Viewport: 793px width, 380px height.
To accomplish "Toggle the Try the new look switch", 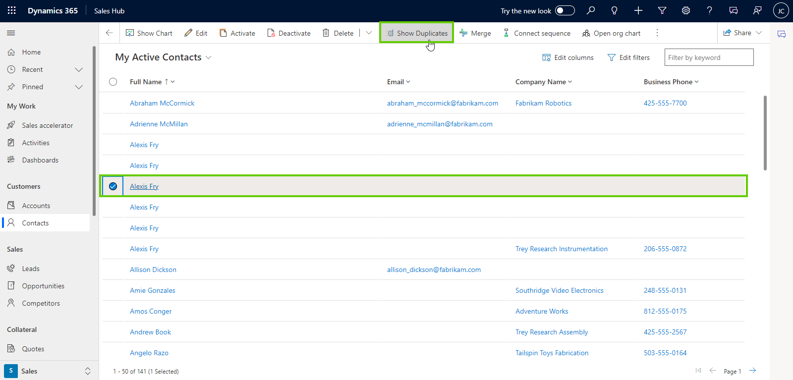I will point(565,10).
